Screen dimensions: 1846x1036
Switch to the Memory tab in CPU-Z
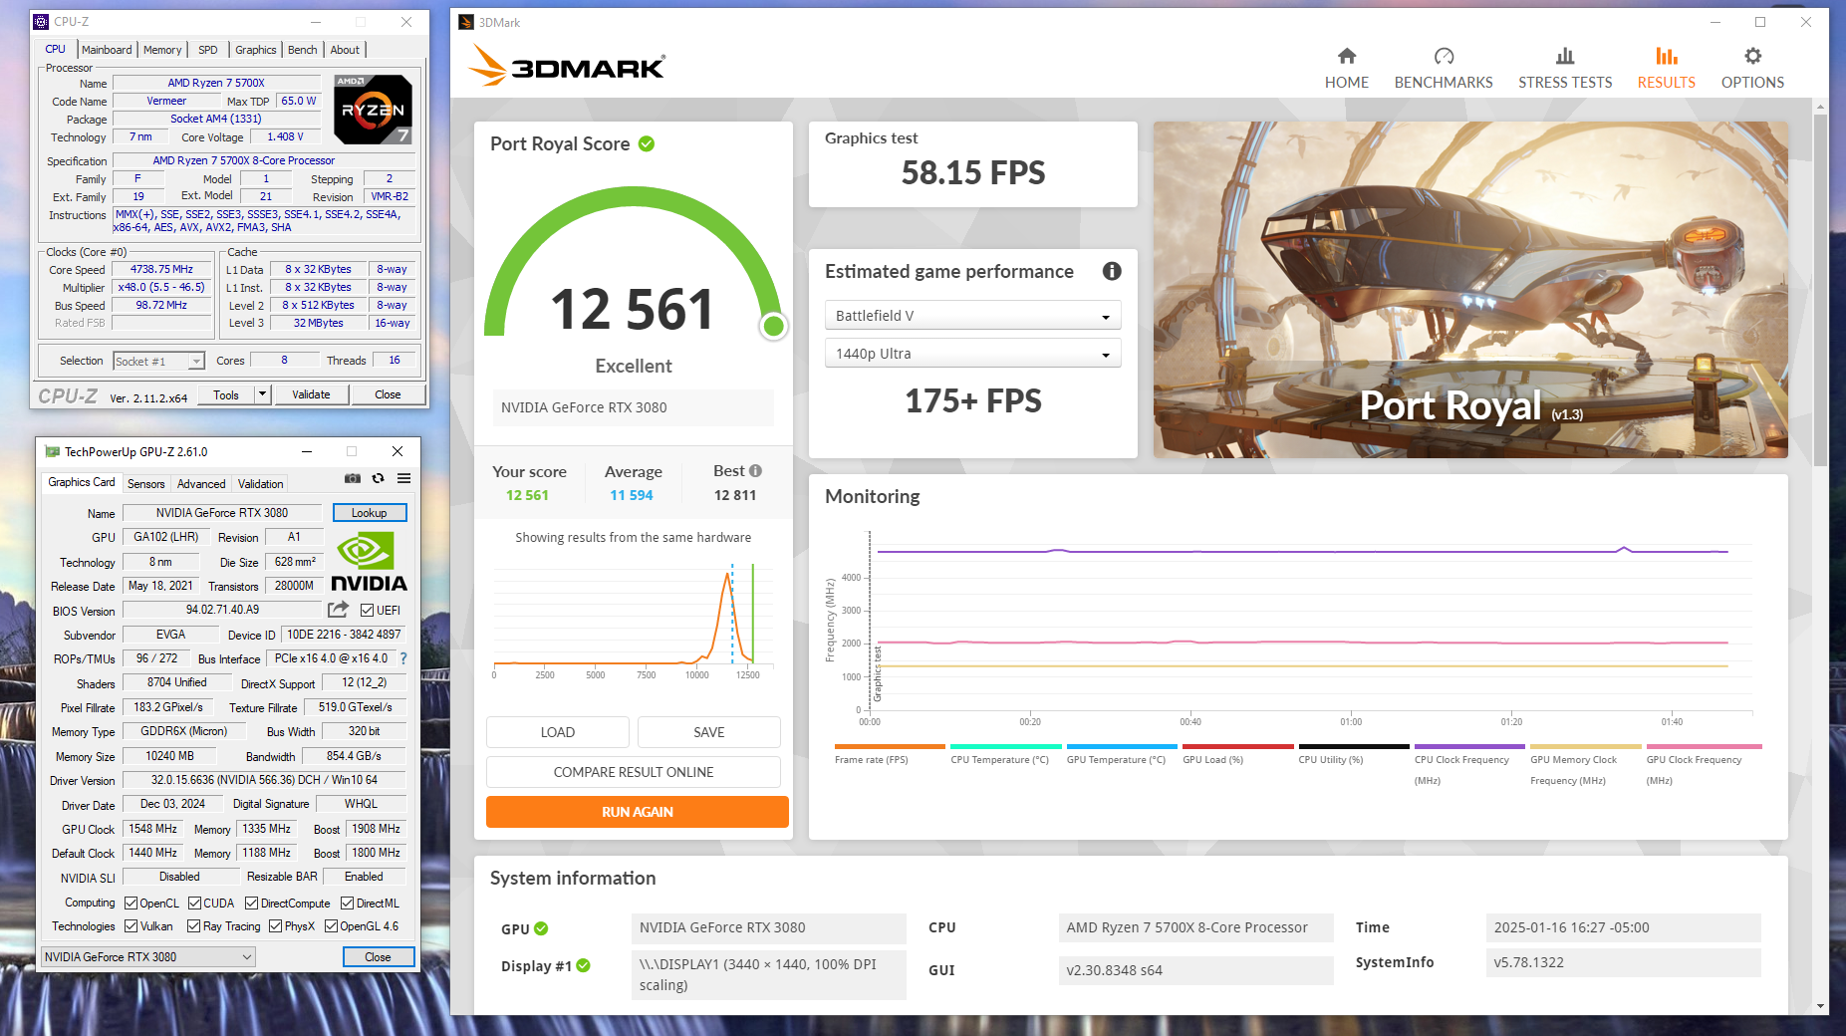[162, 50]
